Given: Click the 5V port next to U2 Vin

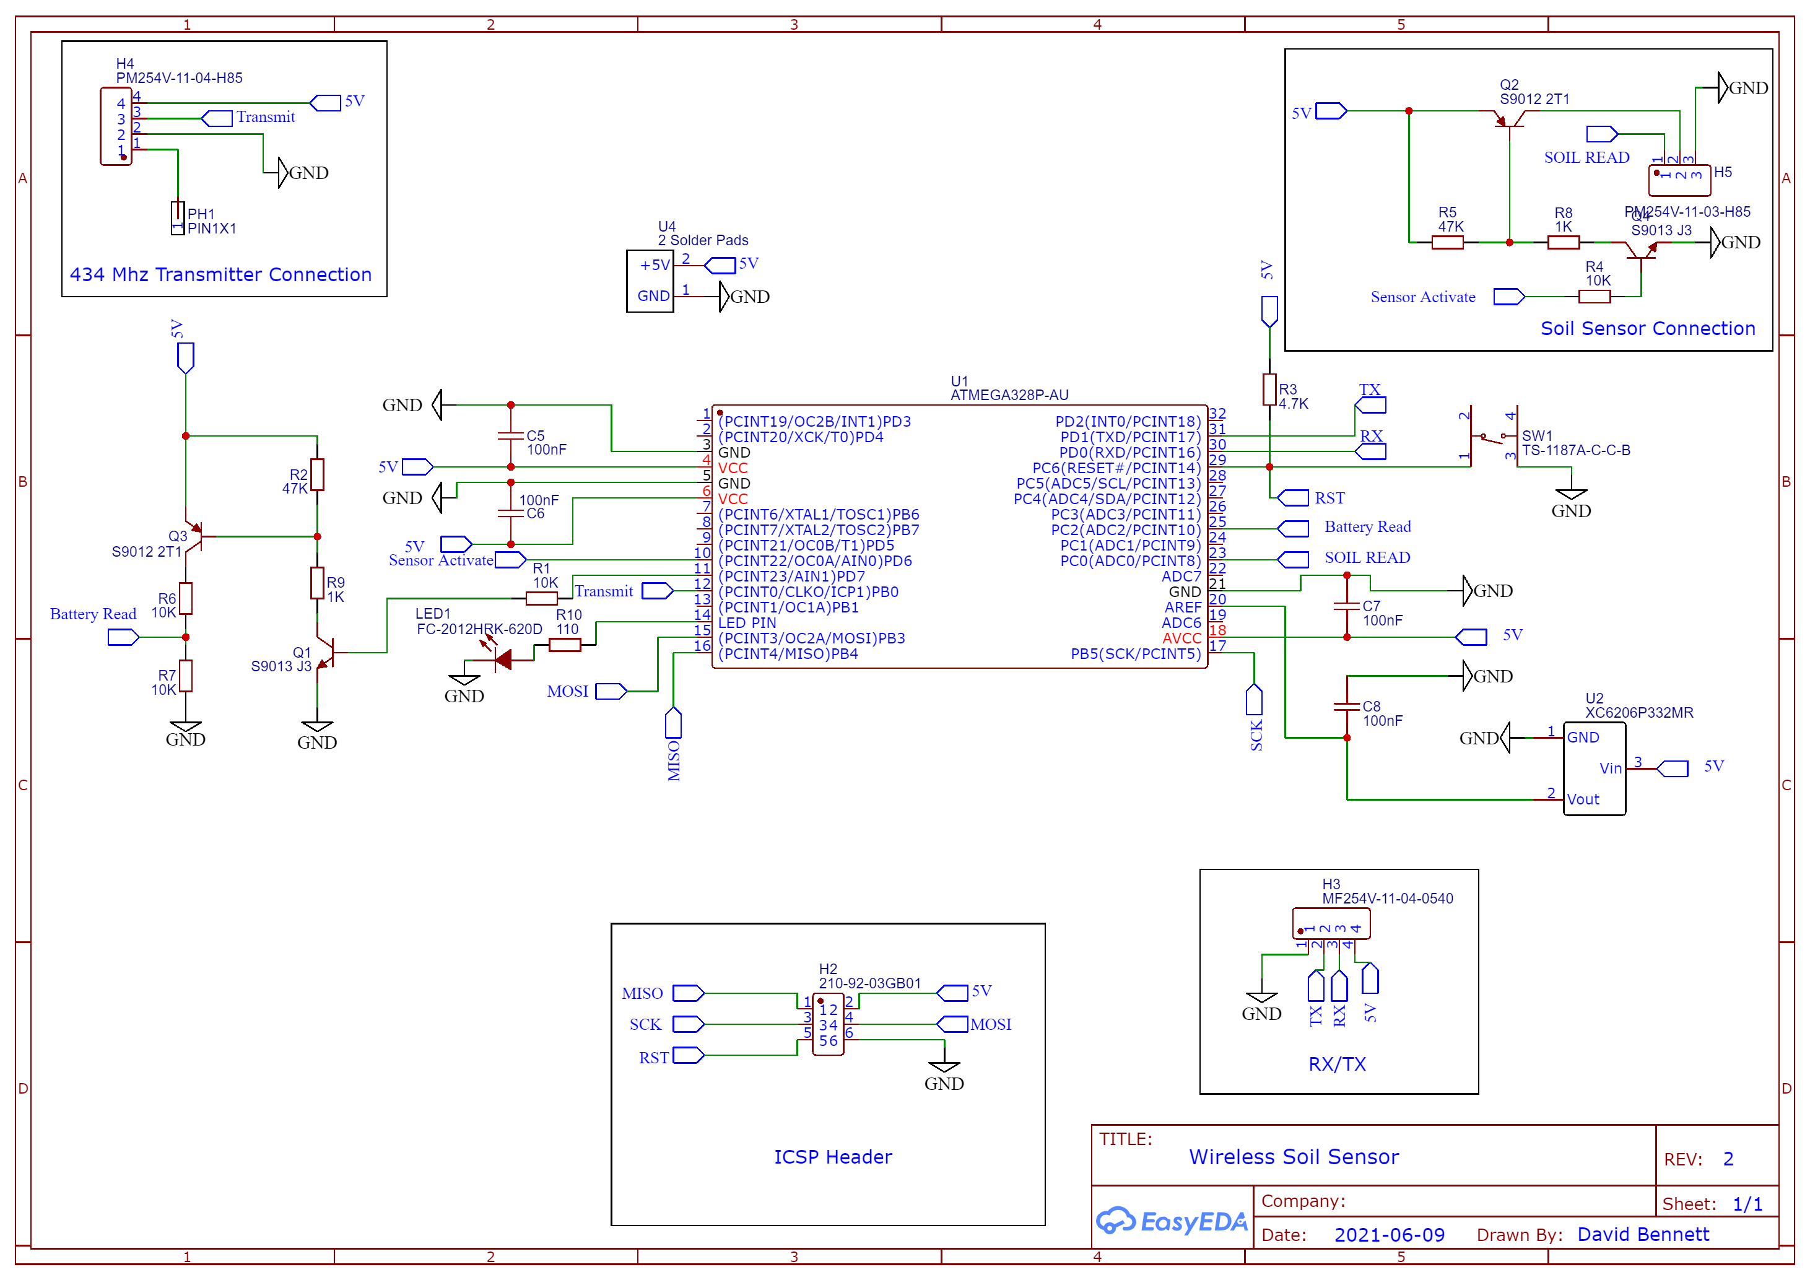Looking at the screenshot, I should coord(1672,768).
